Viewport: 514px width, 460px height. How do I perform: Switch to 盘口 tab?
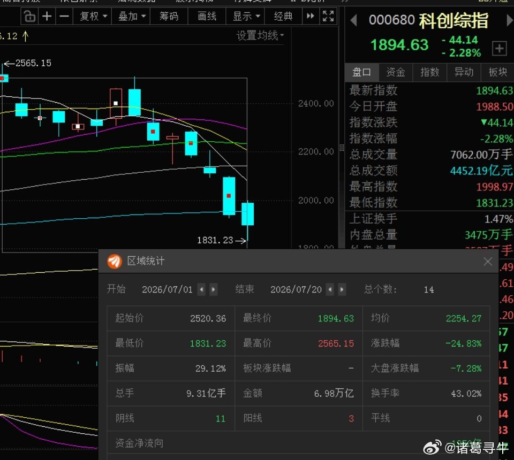click(x=361, y=72)
